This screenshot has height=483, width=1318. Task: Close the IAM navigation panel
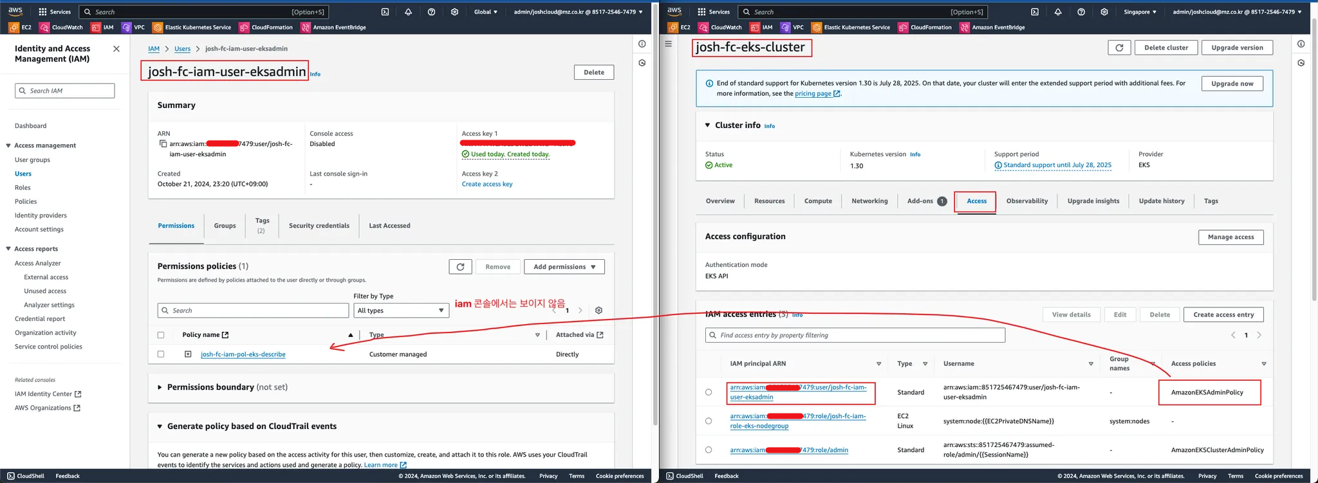pyautogui.click(x=116, y=49)
